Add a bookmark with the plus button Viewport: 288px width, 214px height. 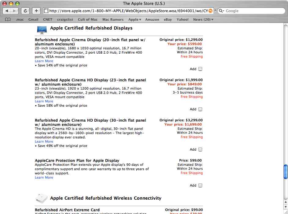[x=36, y=11]
